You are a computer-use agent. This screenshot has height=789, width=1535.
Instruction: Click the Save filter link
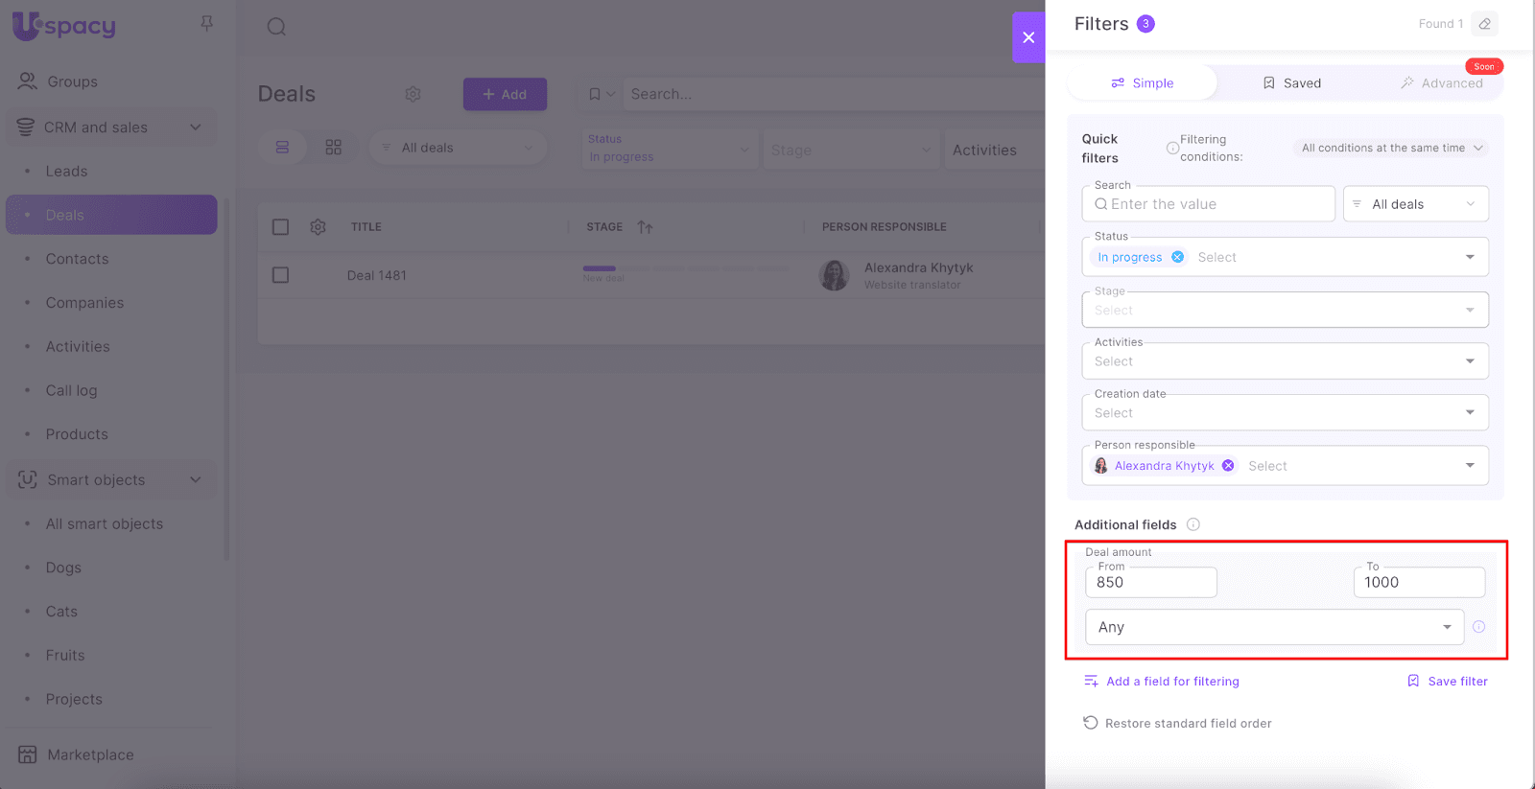[1448, 682]
